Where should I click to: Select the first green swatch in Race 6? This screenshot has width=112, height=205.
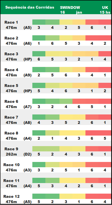click(39, 101)
